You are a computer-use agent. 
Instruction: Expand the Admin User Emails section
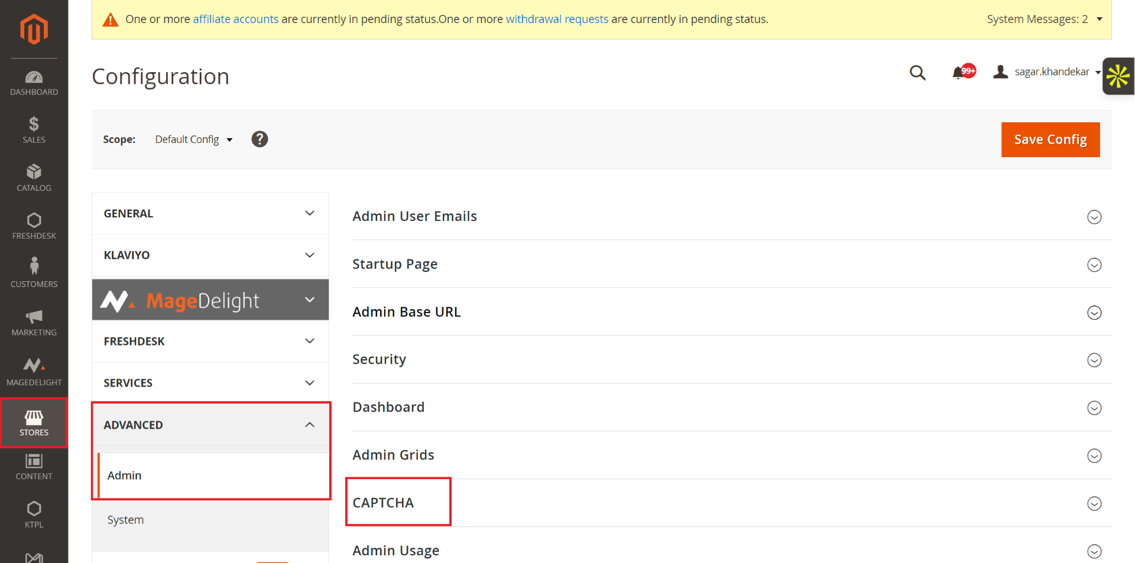pyautogui.click(x=732, y=216)
